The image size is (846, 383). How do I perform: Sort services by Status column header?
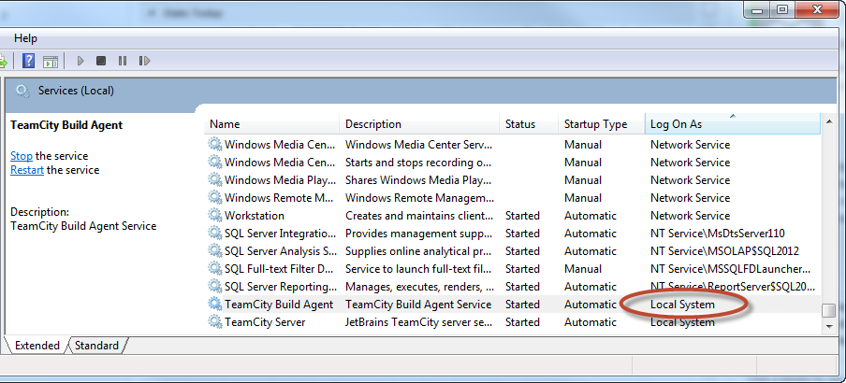(x=520, y=124)
